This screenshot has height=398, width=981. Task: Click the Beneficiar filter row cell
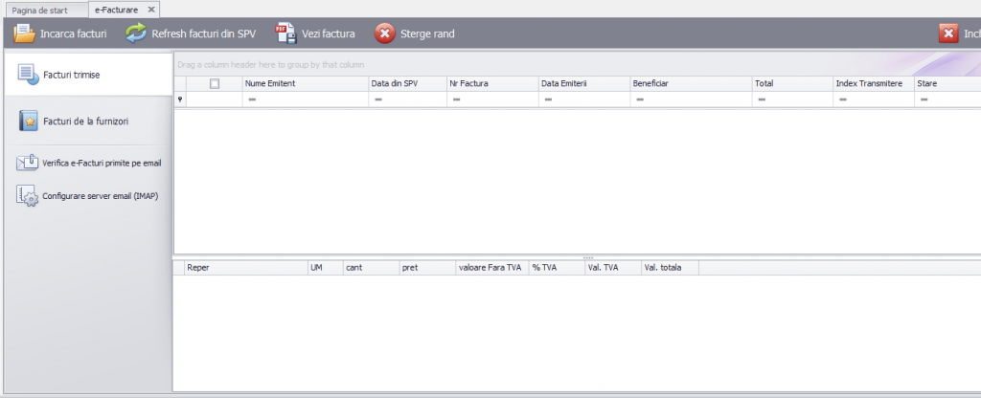point(692,99)
